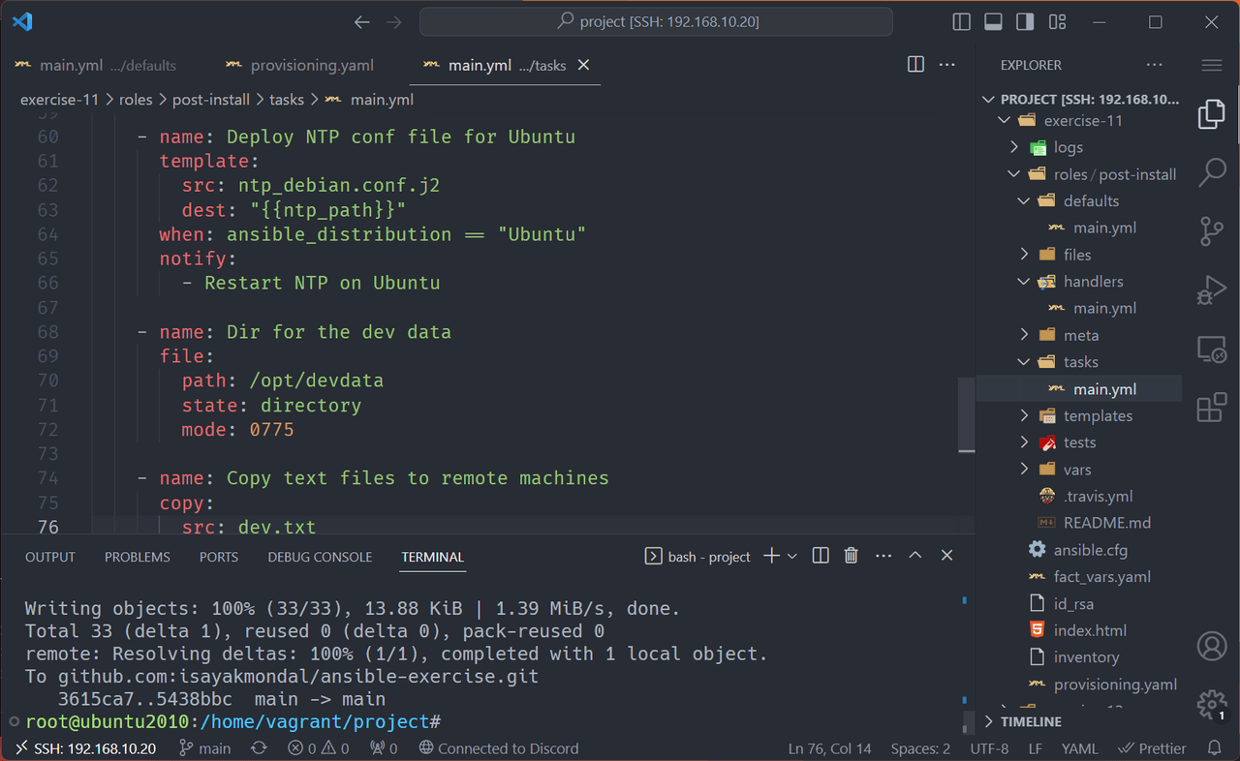Toggle the secondary side bar layout
Screen dimensions: 1240x761
(1025, 21)
